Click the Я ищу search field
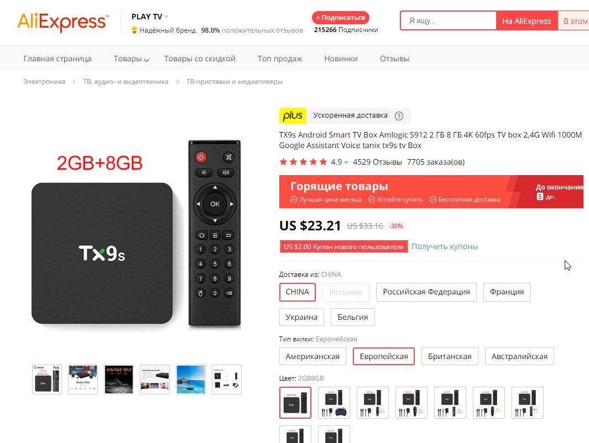 449,20
